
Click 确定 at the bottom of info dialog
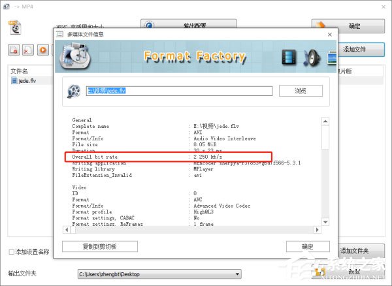(x=308, y=247)
